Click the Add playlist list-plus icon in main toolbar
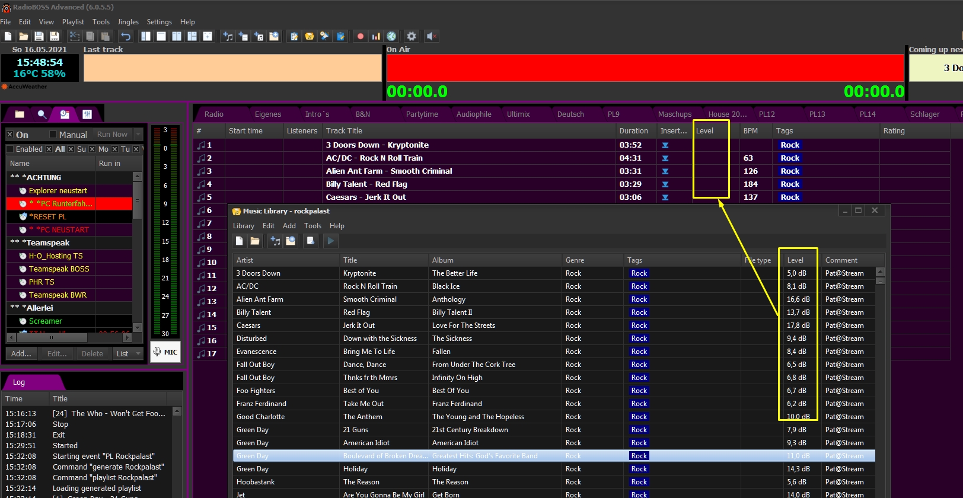The image size is (963, 498). [x=243, y=36]
